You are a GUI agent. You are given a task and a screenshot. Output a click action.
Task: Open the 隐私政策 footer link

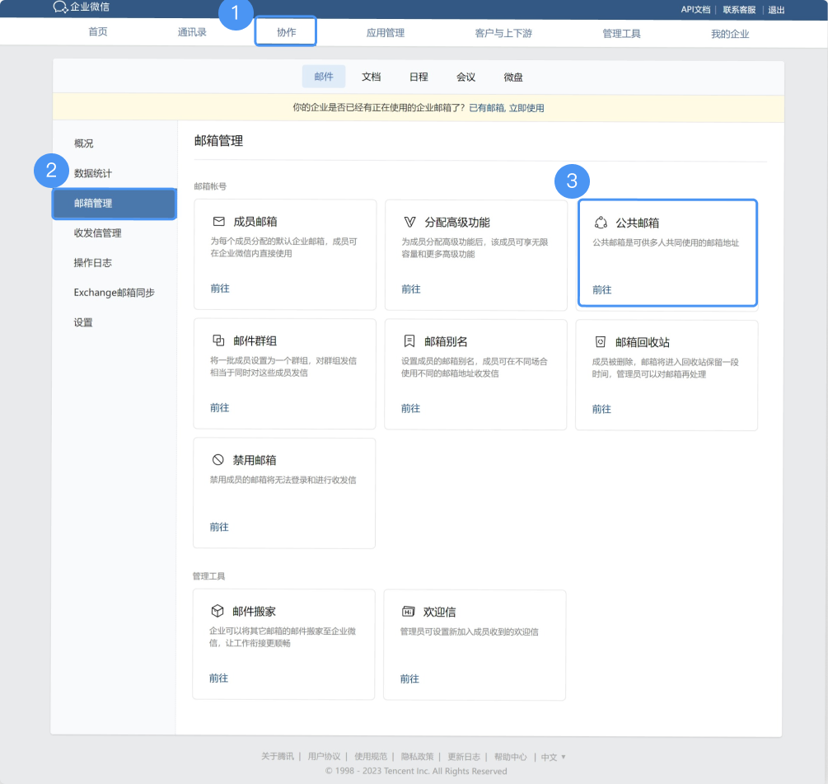pos(417,757)
